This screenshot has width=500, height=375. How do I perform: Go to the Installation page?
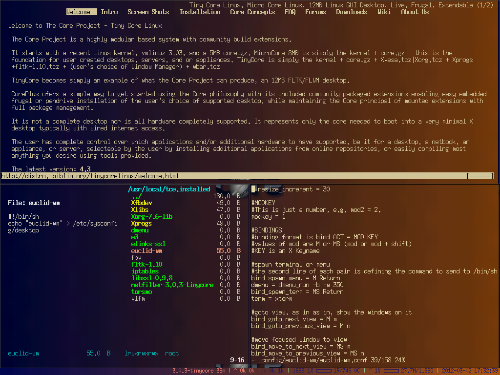click(200, 12)
